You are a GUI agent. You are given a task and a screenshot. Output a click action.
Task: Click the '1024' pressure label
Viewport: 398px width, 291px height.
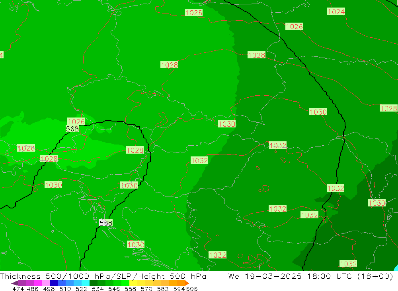tap(336, 12)
